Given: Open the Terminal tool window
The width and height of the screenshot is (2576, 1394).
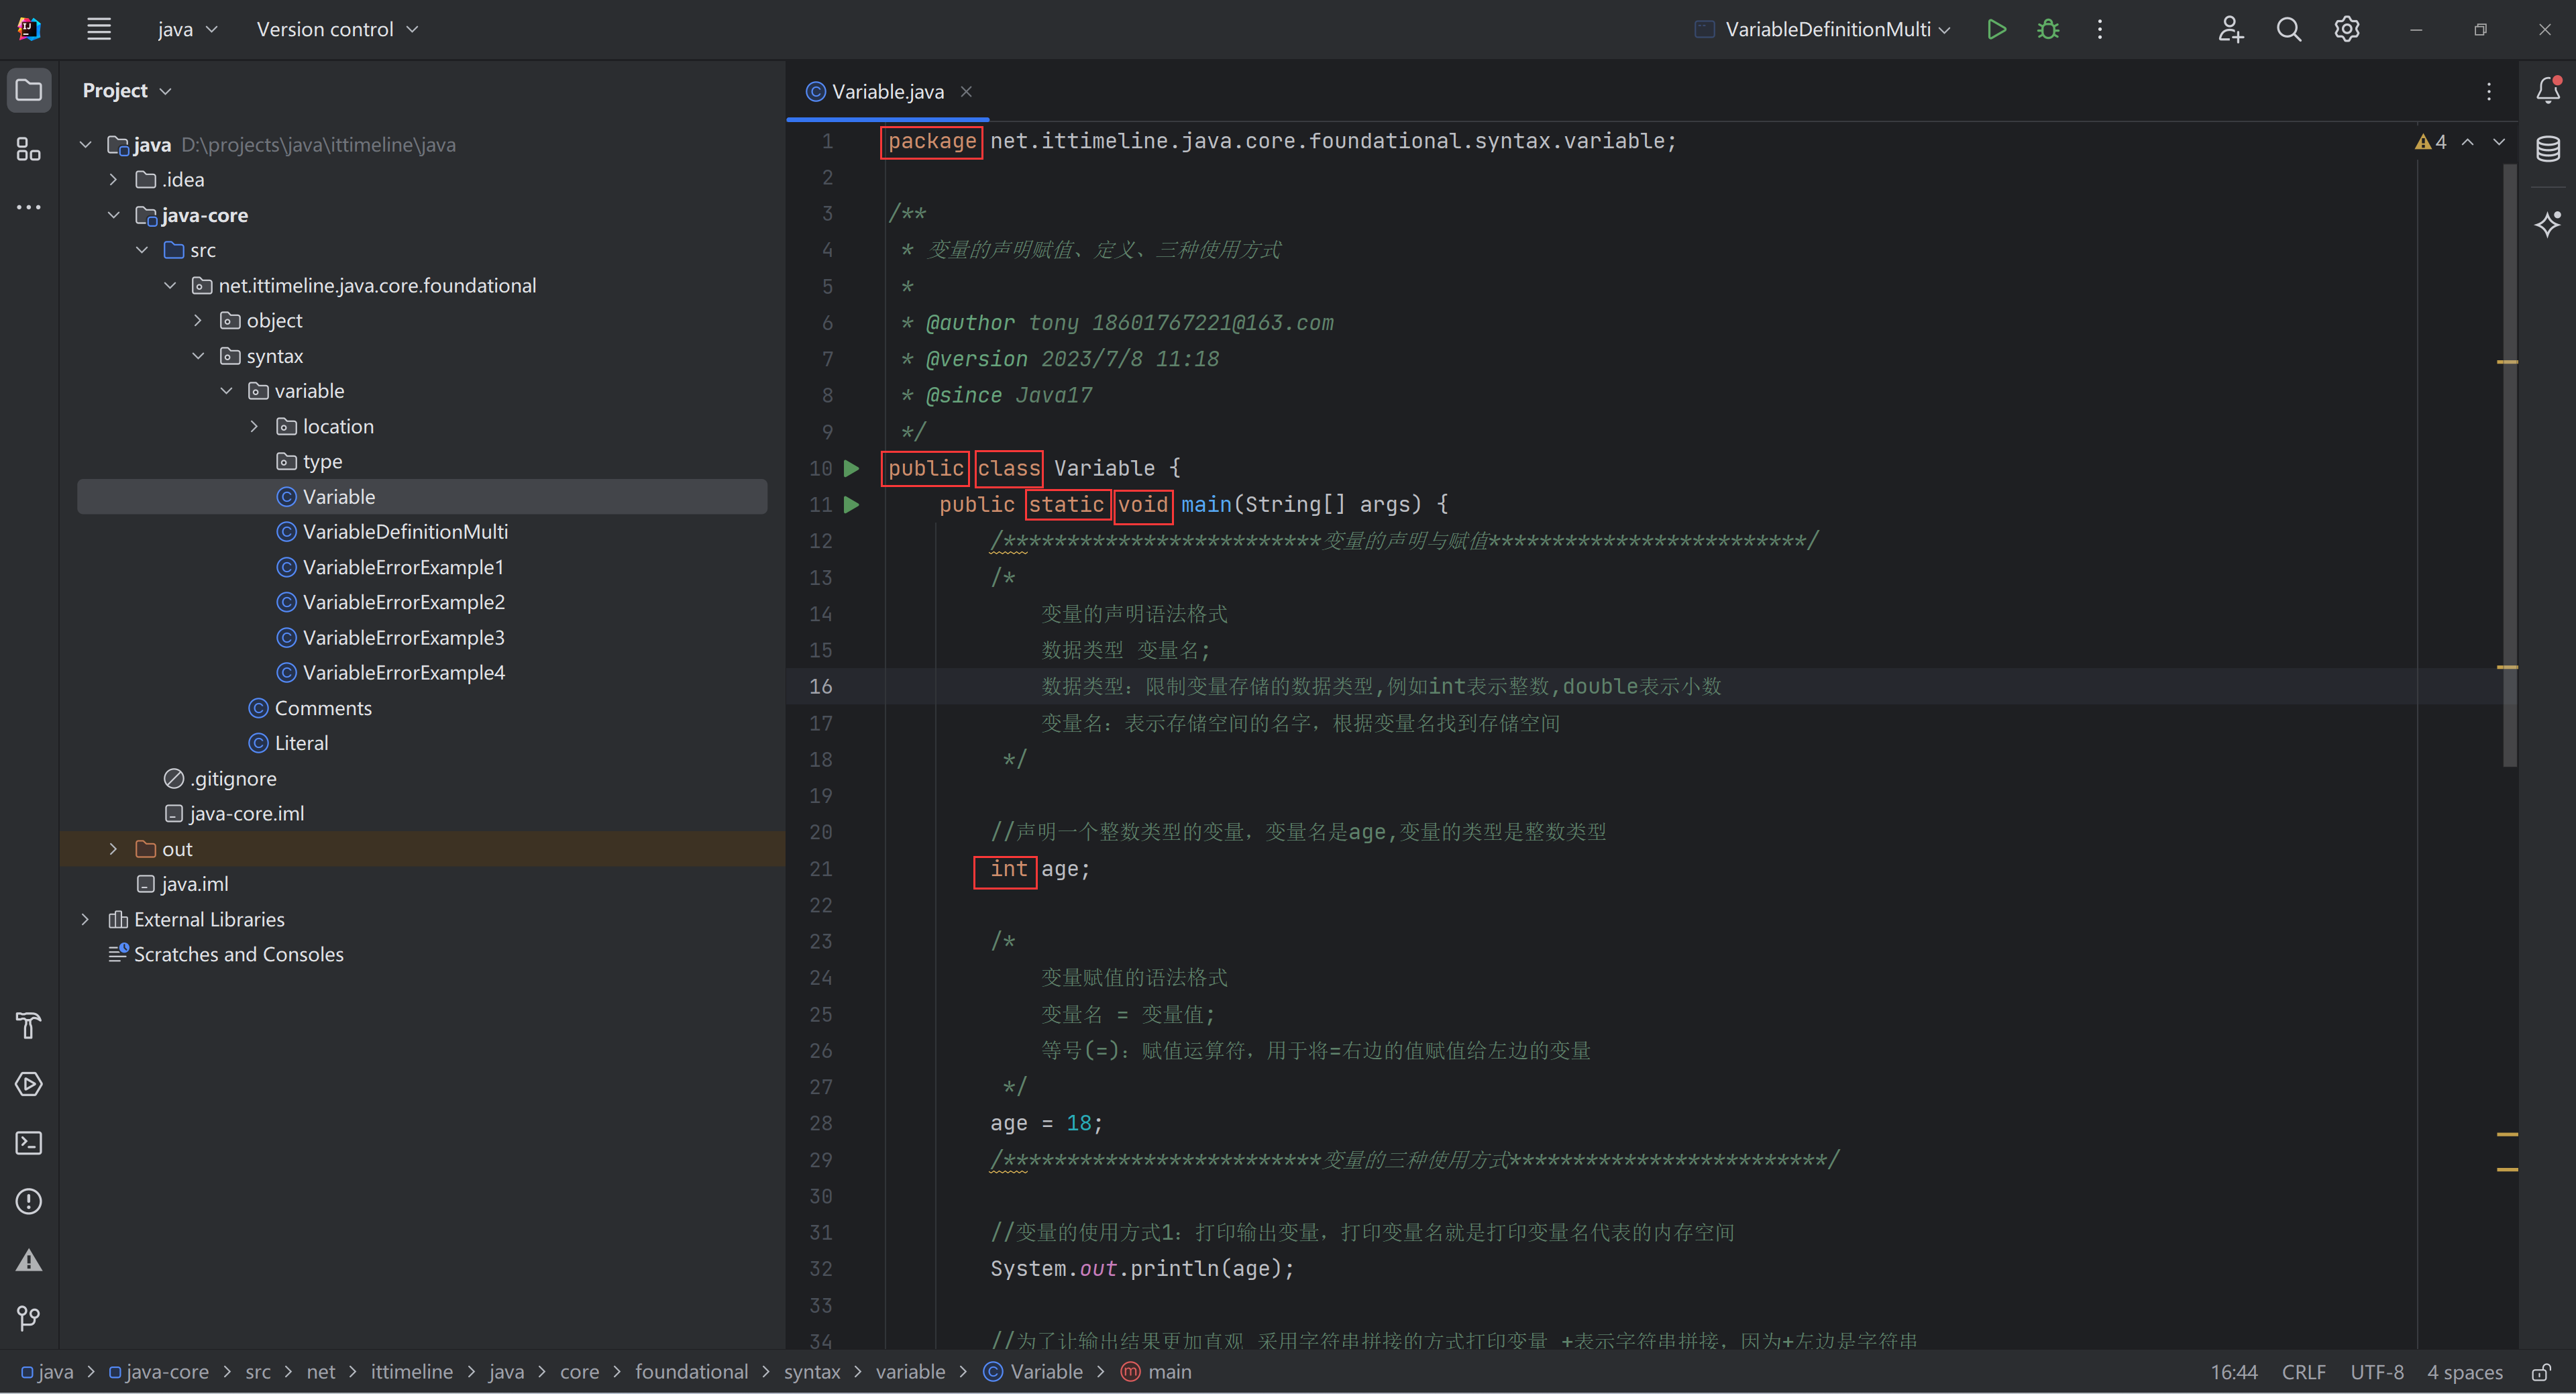Looking at the screenshot, I should click(29, 1142).
